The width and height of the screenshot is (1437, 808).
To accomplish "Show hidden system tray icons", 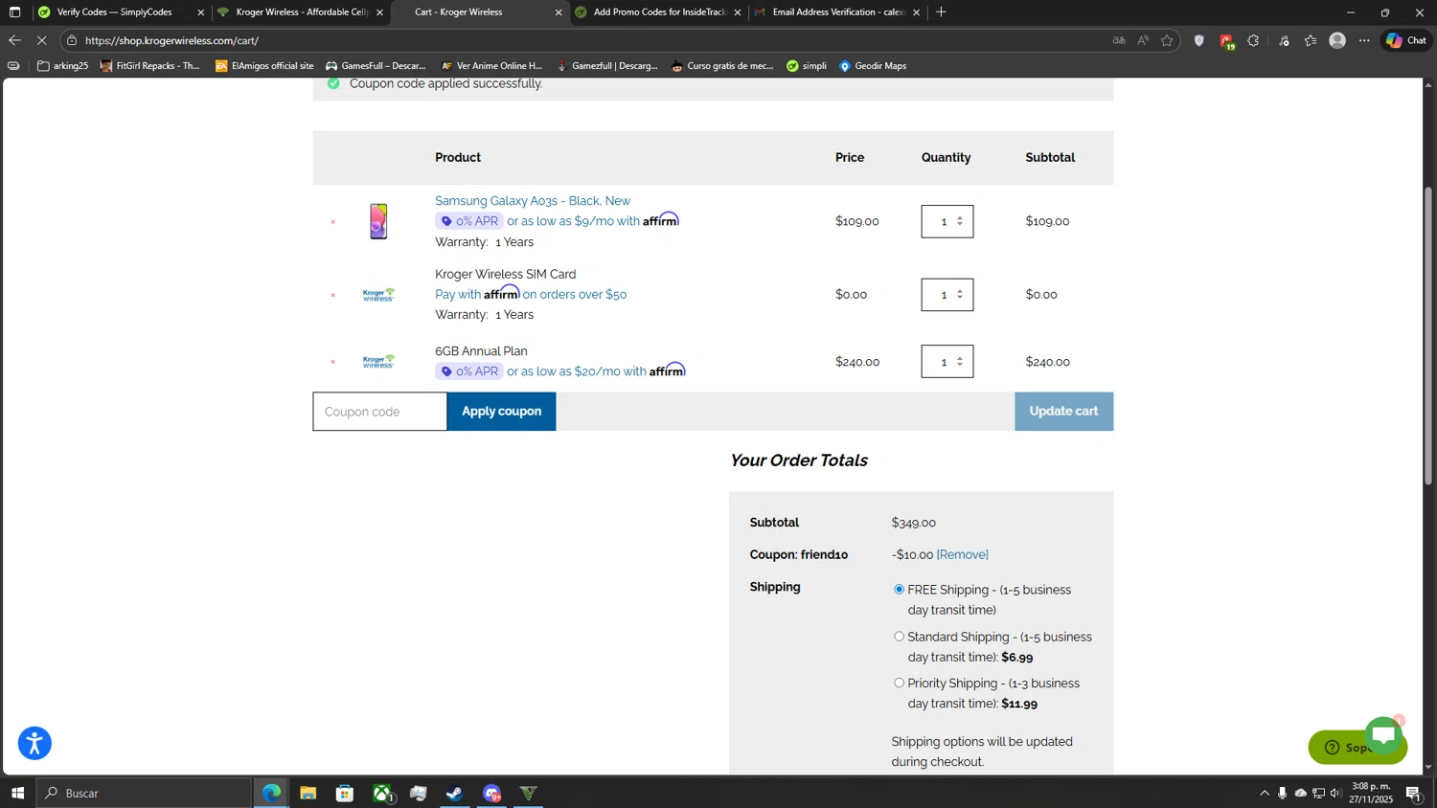I will pos(1265,793).
